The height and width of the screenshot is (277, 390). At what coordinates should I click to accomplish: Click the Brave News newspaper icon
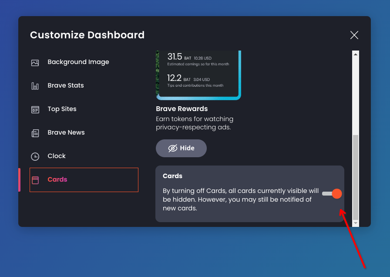coord(35,133)
